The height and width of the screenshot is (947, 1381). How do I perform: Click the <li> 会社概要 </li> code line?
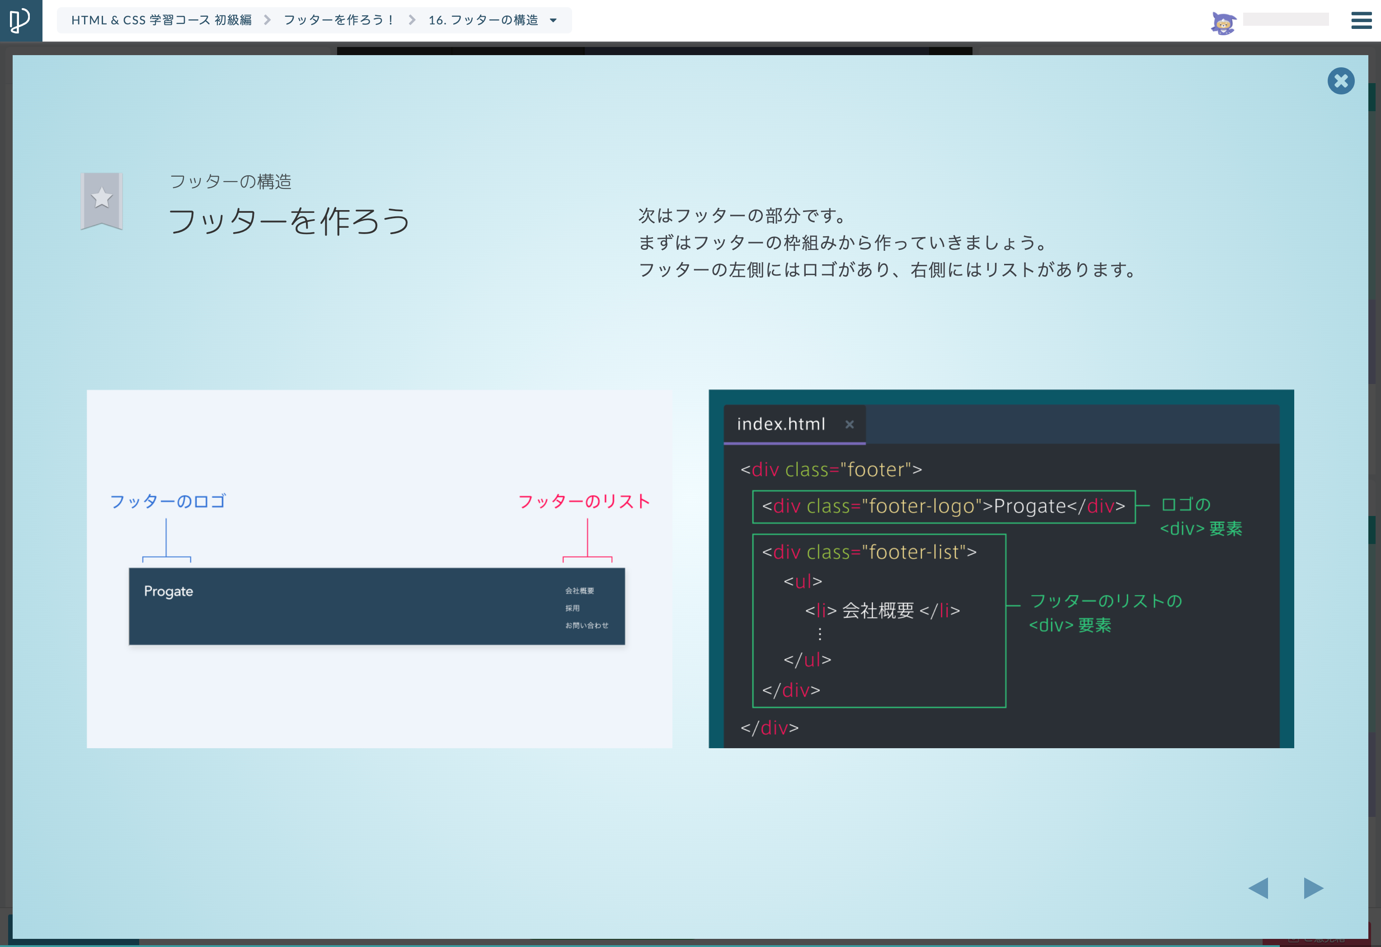pyautogui.click(x=883, y=611)
